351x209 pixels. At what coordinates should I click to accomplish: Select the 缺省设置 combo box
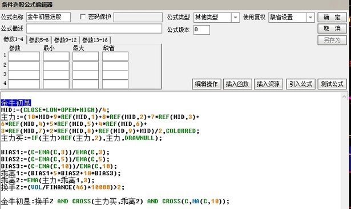point(292,18)
